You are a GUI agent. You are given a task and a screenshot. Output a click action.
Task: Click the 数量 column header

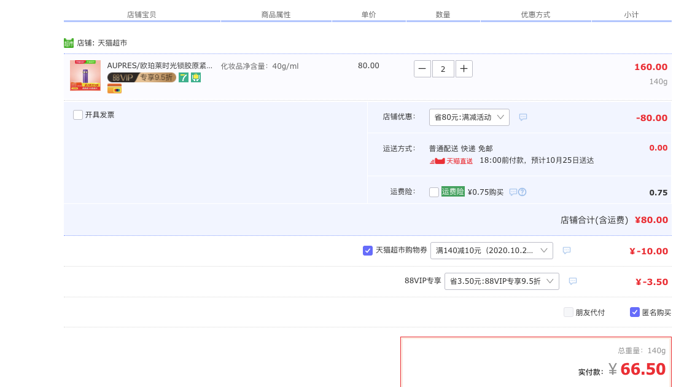pos(443,15)
